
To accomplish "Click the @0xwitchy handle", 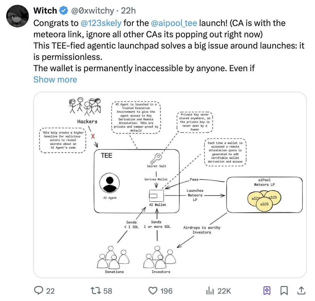I will coord(92,11).
